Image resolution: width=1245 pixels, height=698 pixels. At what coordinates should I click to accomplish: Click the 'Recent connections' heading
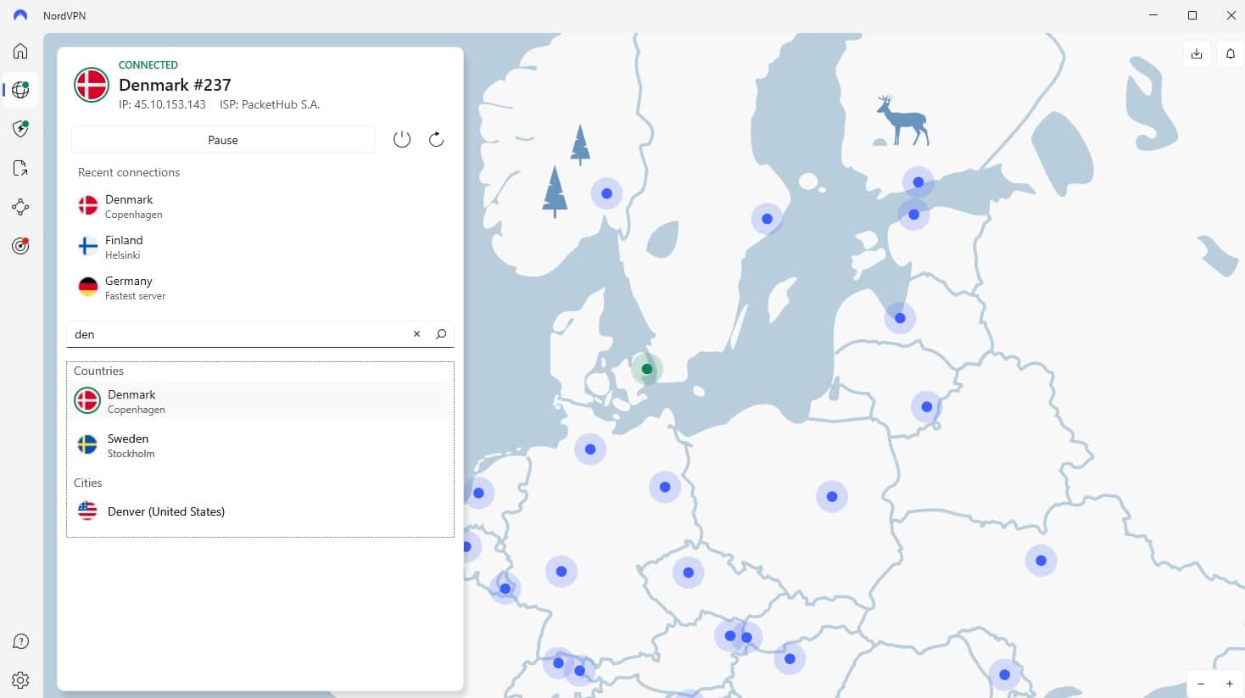[129, 172]
